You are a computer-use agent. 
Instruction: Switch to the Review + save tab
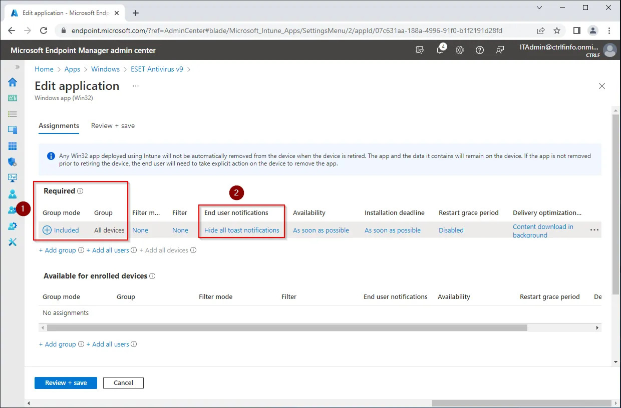pyautogui.click(x=113, y=126)
